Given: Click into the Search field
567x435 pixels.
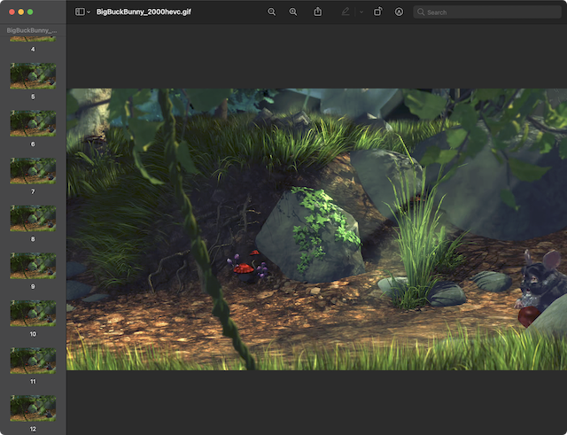Looking at the screenshot, I should click(487, 12).
